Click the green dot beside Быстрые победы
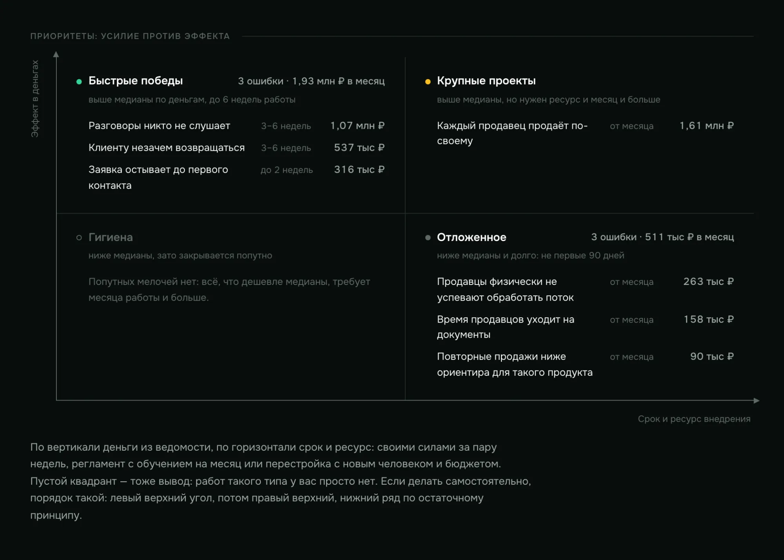Viewport: 784px width, 560px height. click(x=79, y=82)
